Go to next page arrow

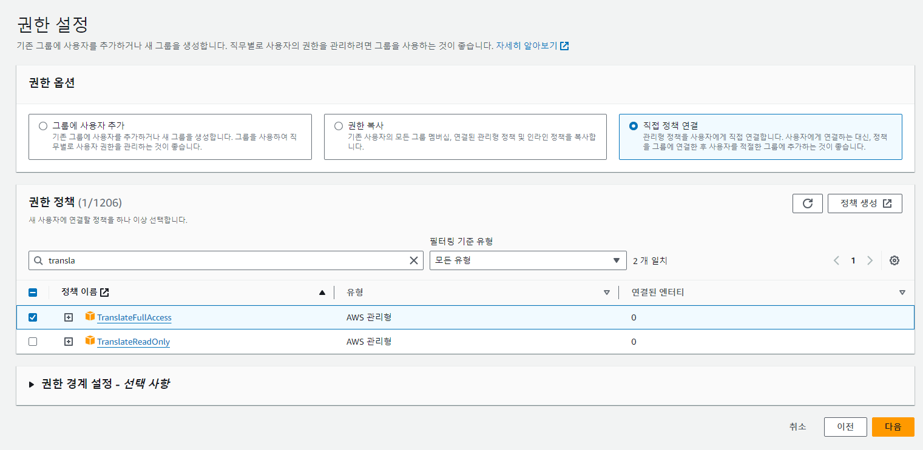[870, 260]
